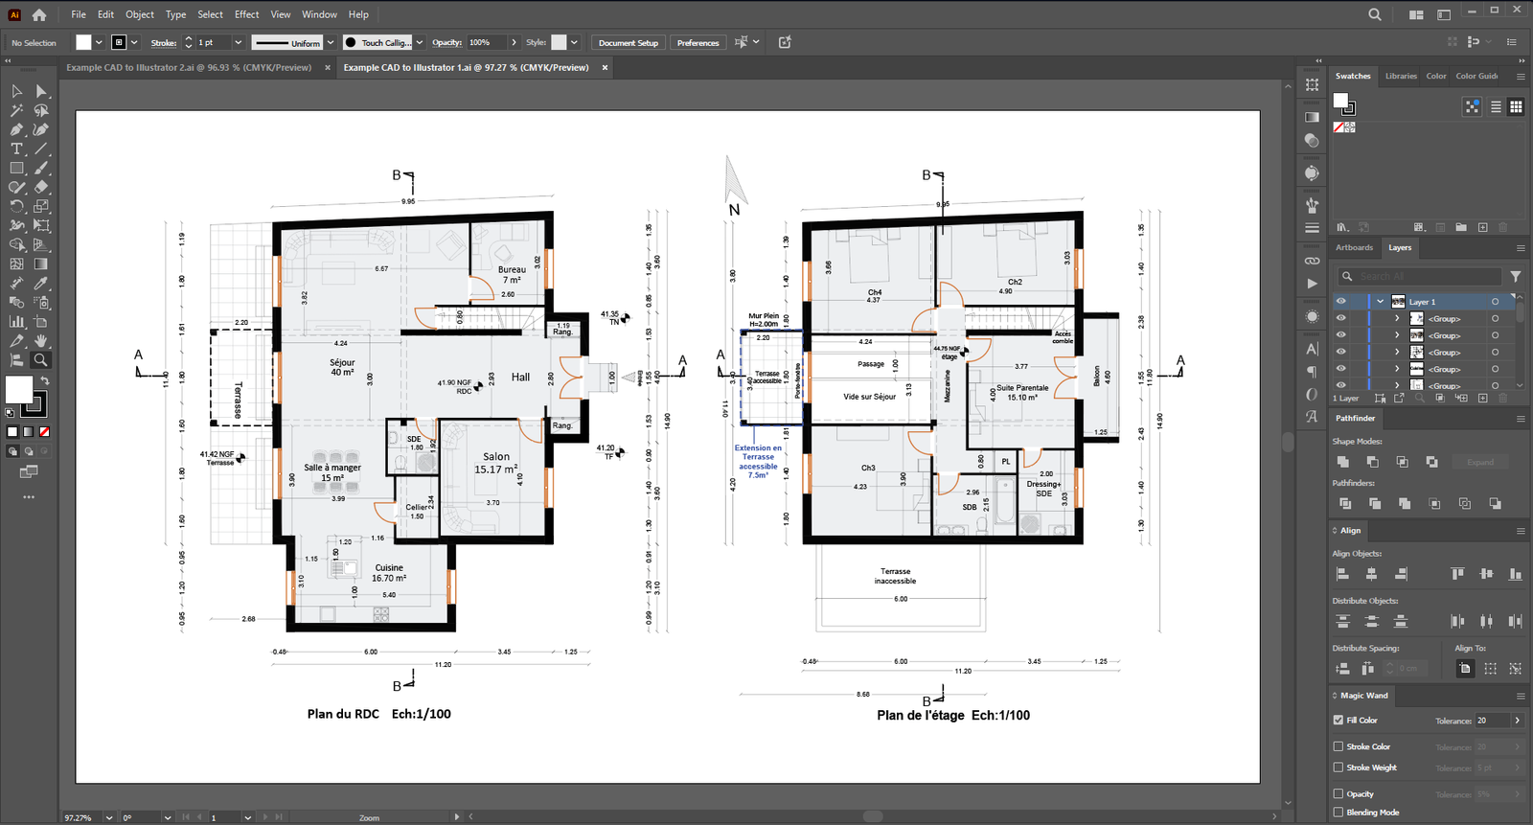The image size is (1533, 825).
Task: Select the Pen tool
Action: coord(16,129)
